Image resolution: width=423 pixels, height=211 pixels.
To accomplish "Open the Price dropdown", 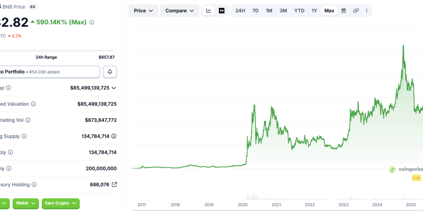I will pyautogui.click(x=143, y=11).
